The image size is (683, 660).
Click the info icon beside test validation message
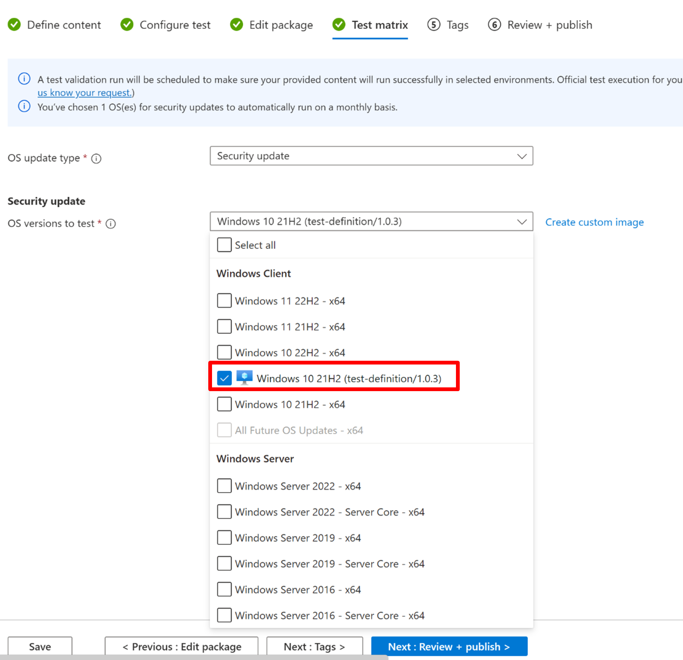click(x=24, y=79)
